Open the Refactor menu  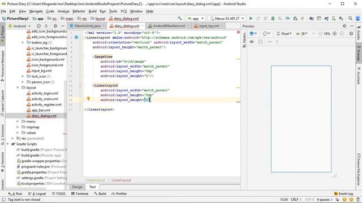[79, 11]
